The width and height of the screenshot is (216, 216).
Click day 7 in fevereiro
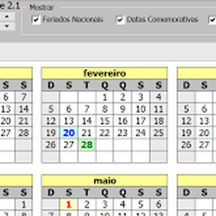87,109
